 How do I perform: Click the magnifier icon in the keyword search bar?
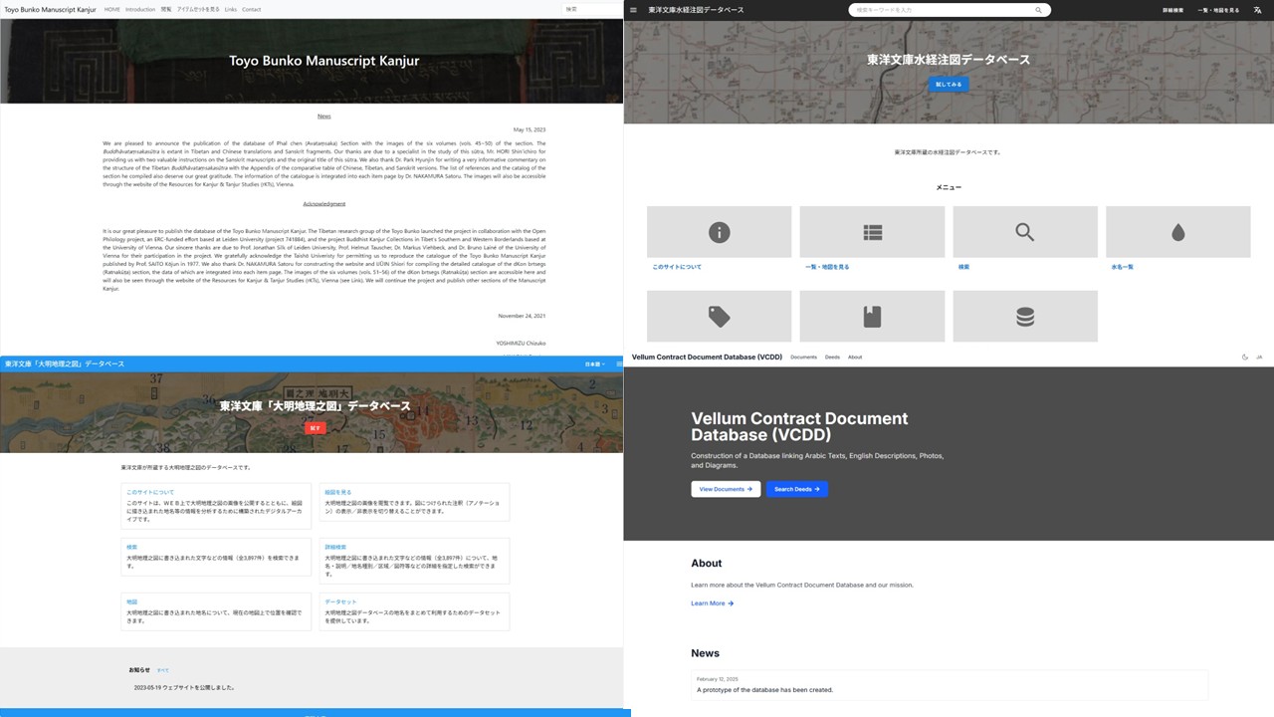point(1038,10)
